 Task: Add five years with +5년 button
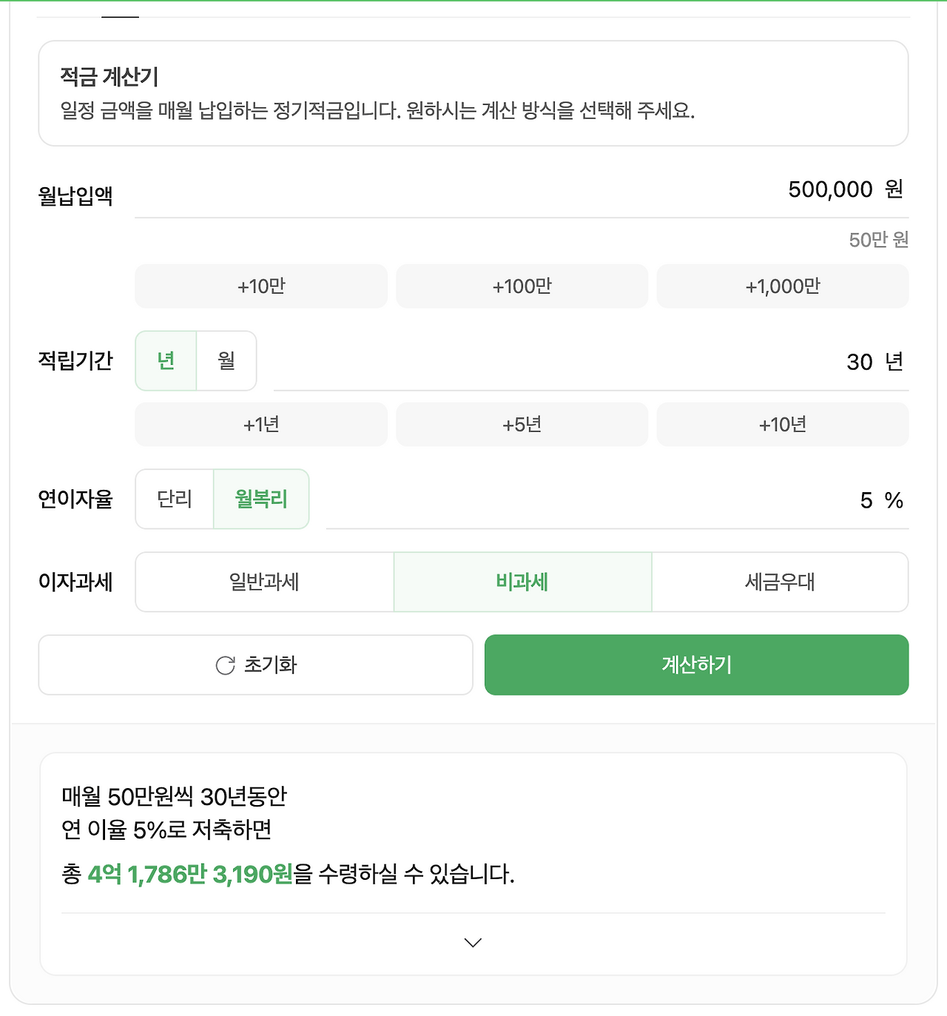coord(522,424)
